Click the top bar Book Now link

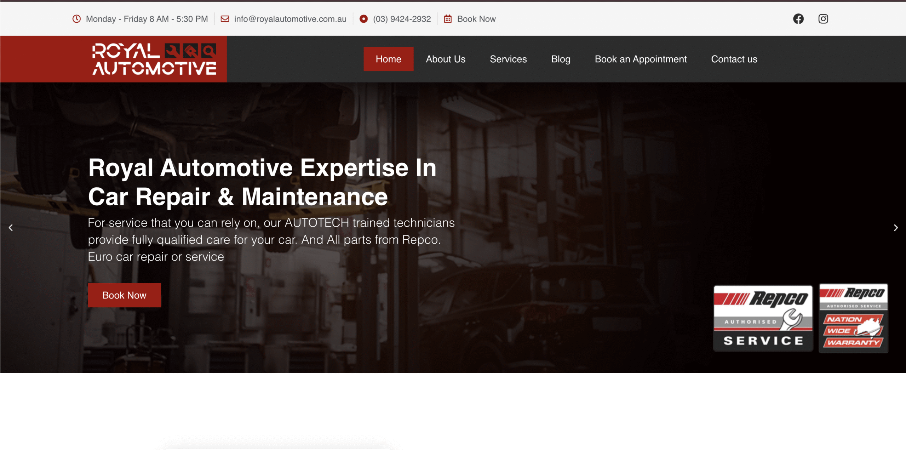click(x=476, y=19)
